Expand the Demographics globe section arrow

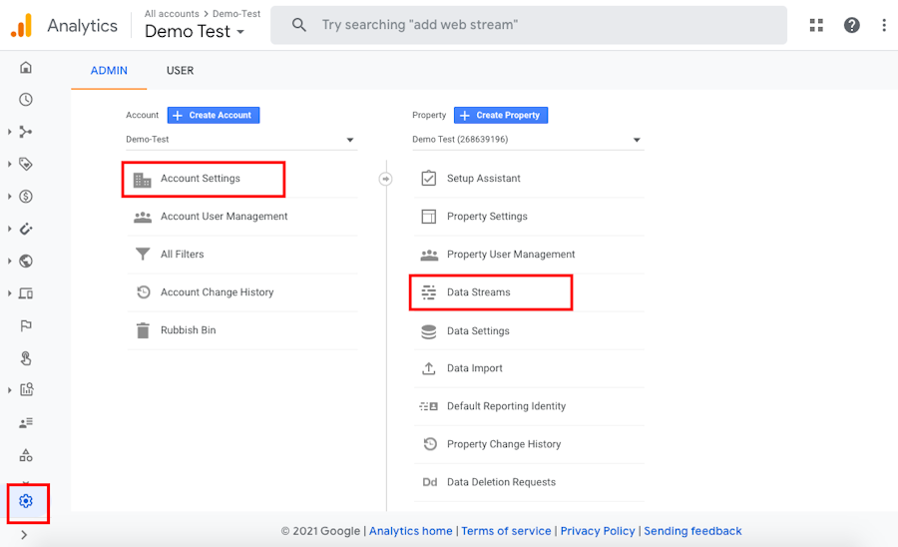tap(10, 262)
